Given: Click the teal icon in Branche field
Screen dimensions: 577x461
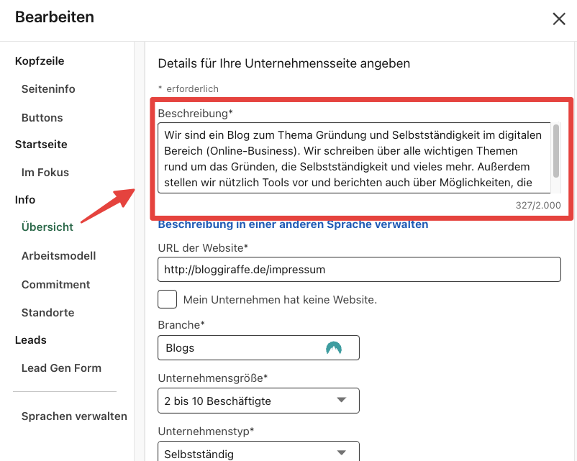Looking at the screenshot, I should coord(333,348).
